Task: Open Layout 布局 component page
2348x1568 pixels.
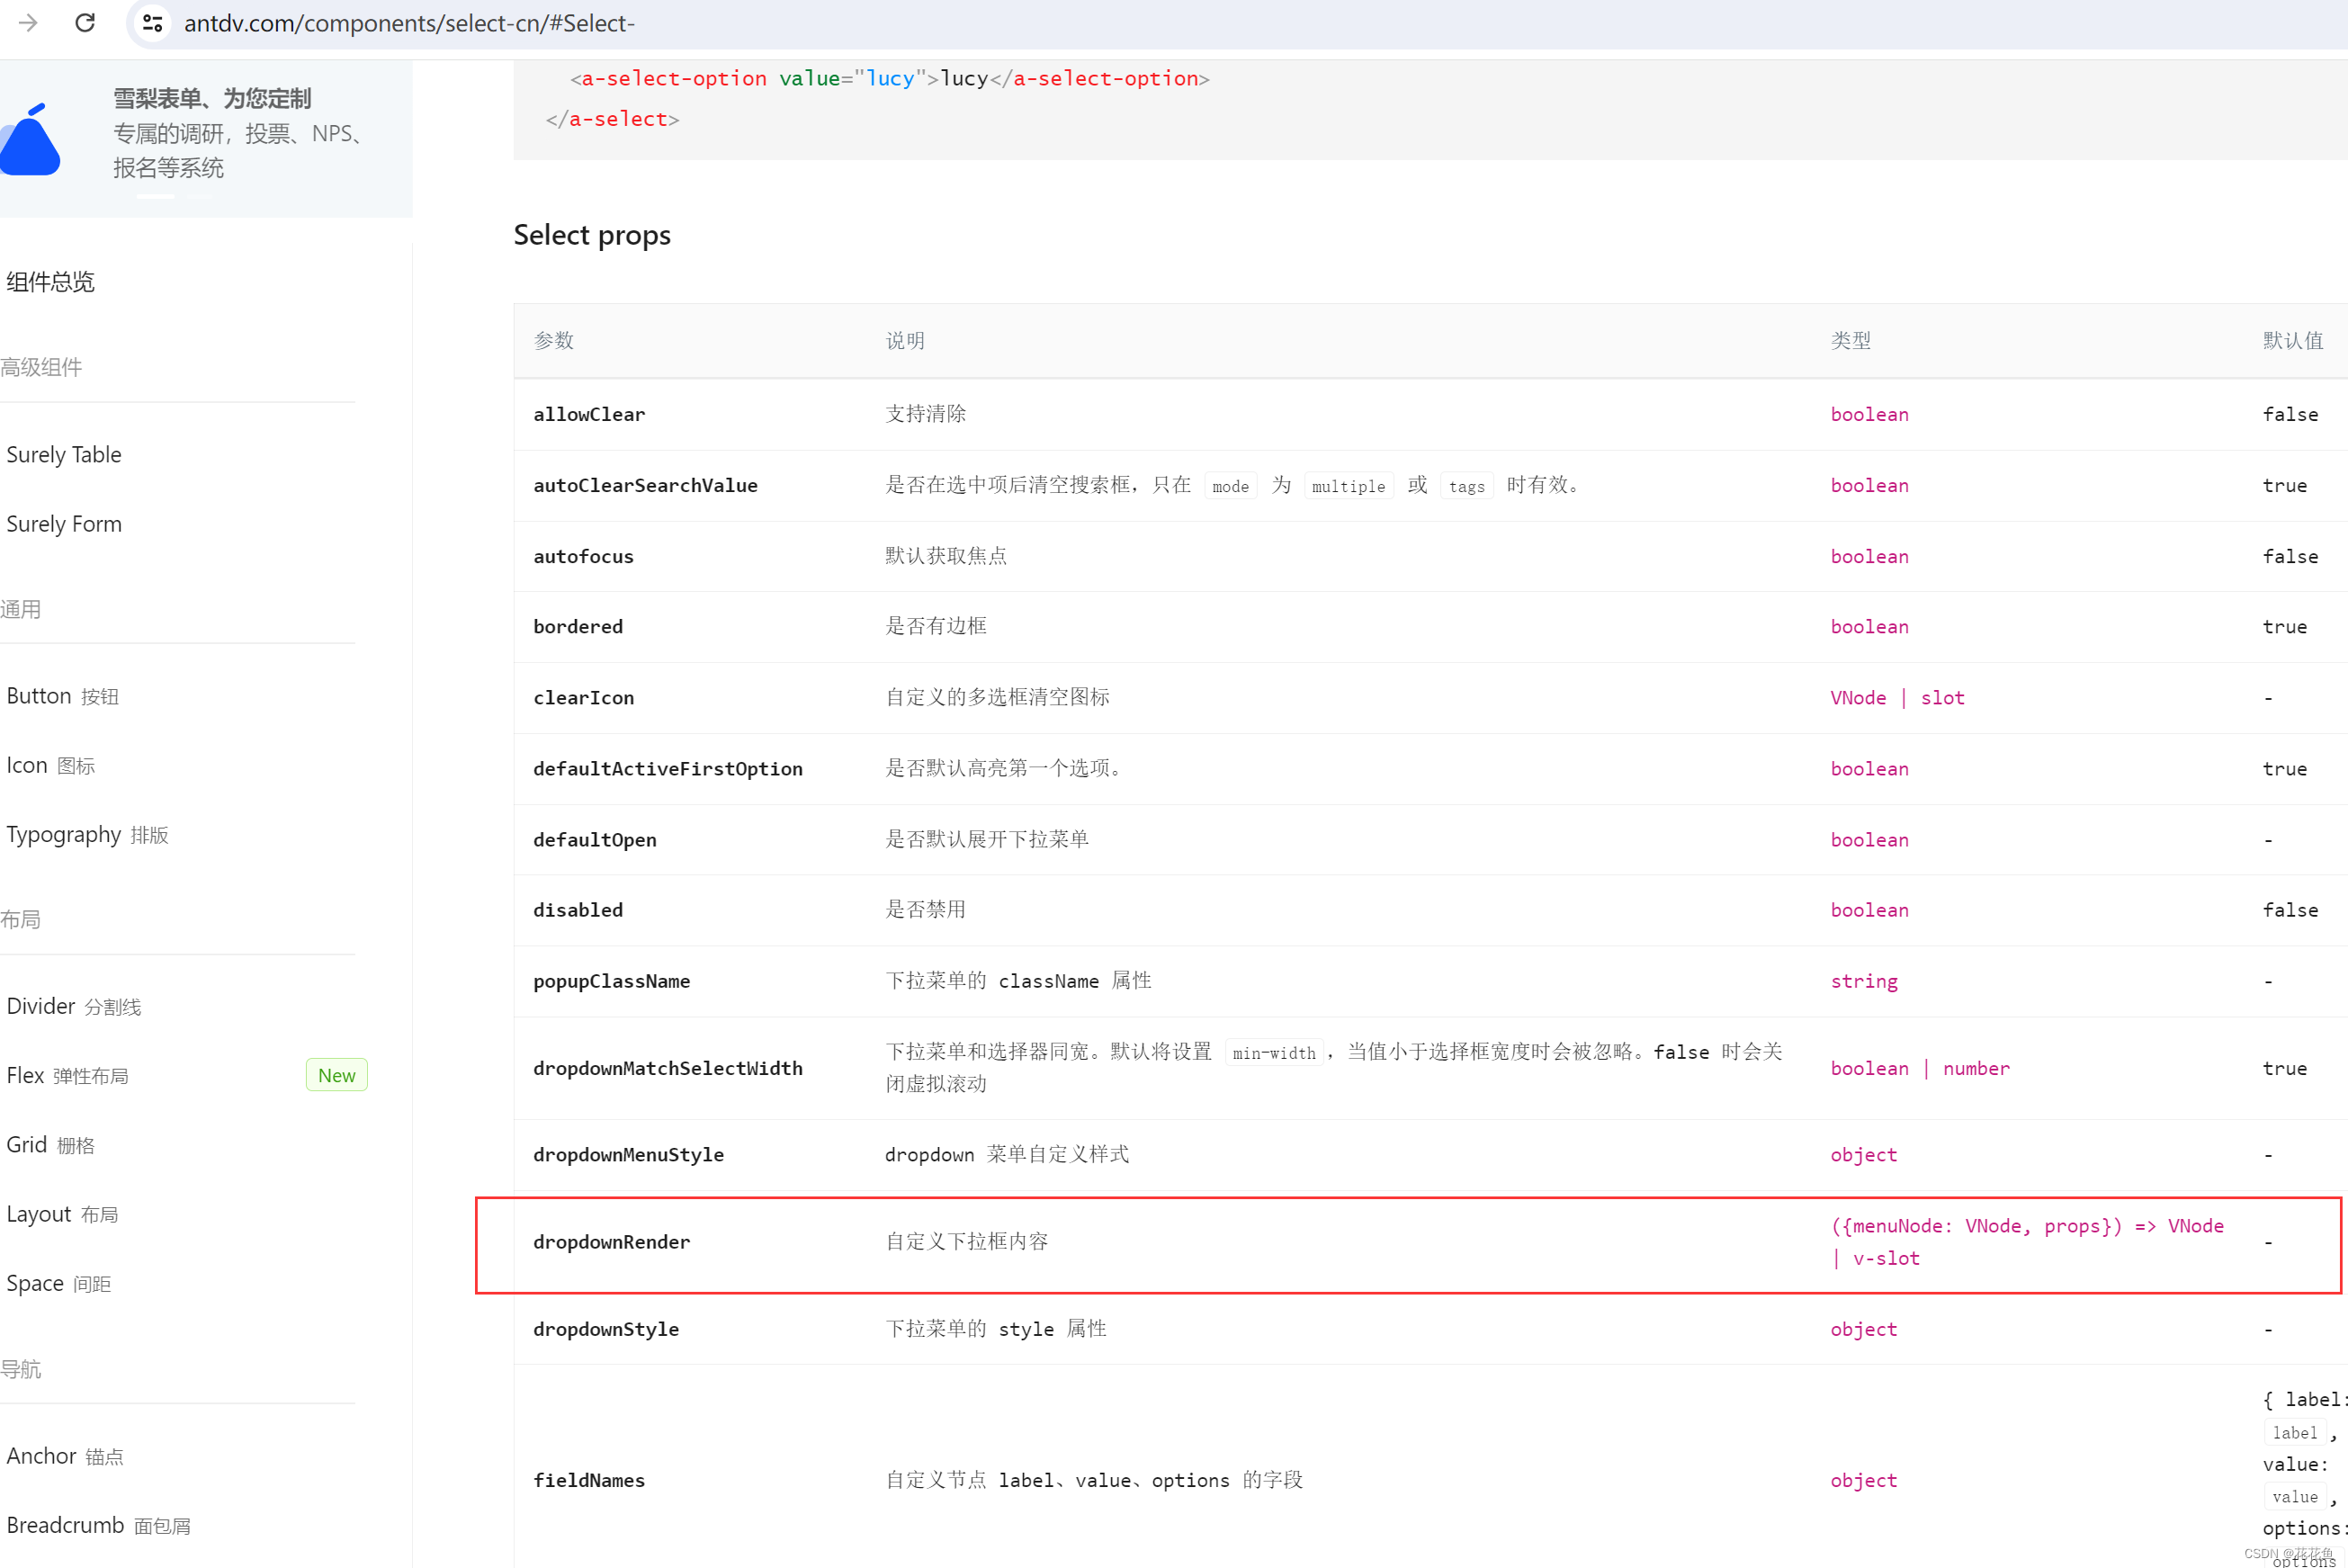Action: pyautogui.click(x=62, y=1215)
